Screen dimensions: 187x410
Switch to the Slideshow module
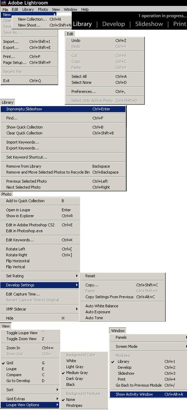pyautogui.click(x=149, y=24)
